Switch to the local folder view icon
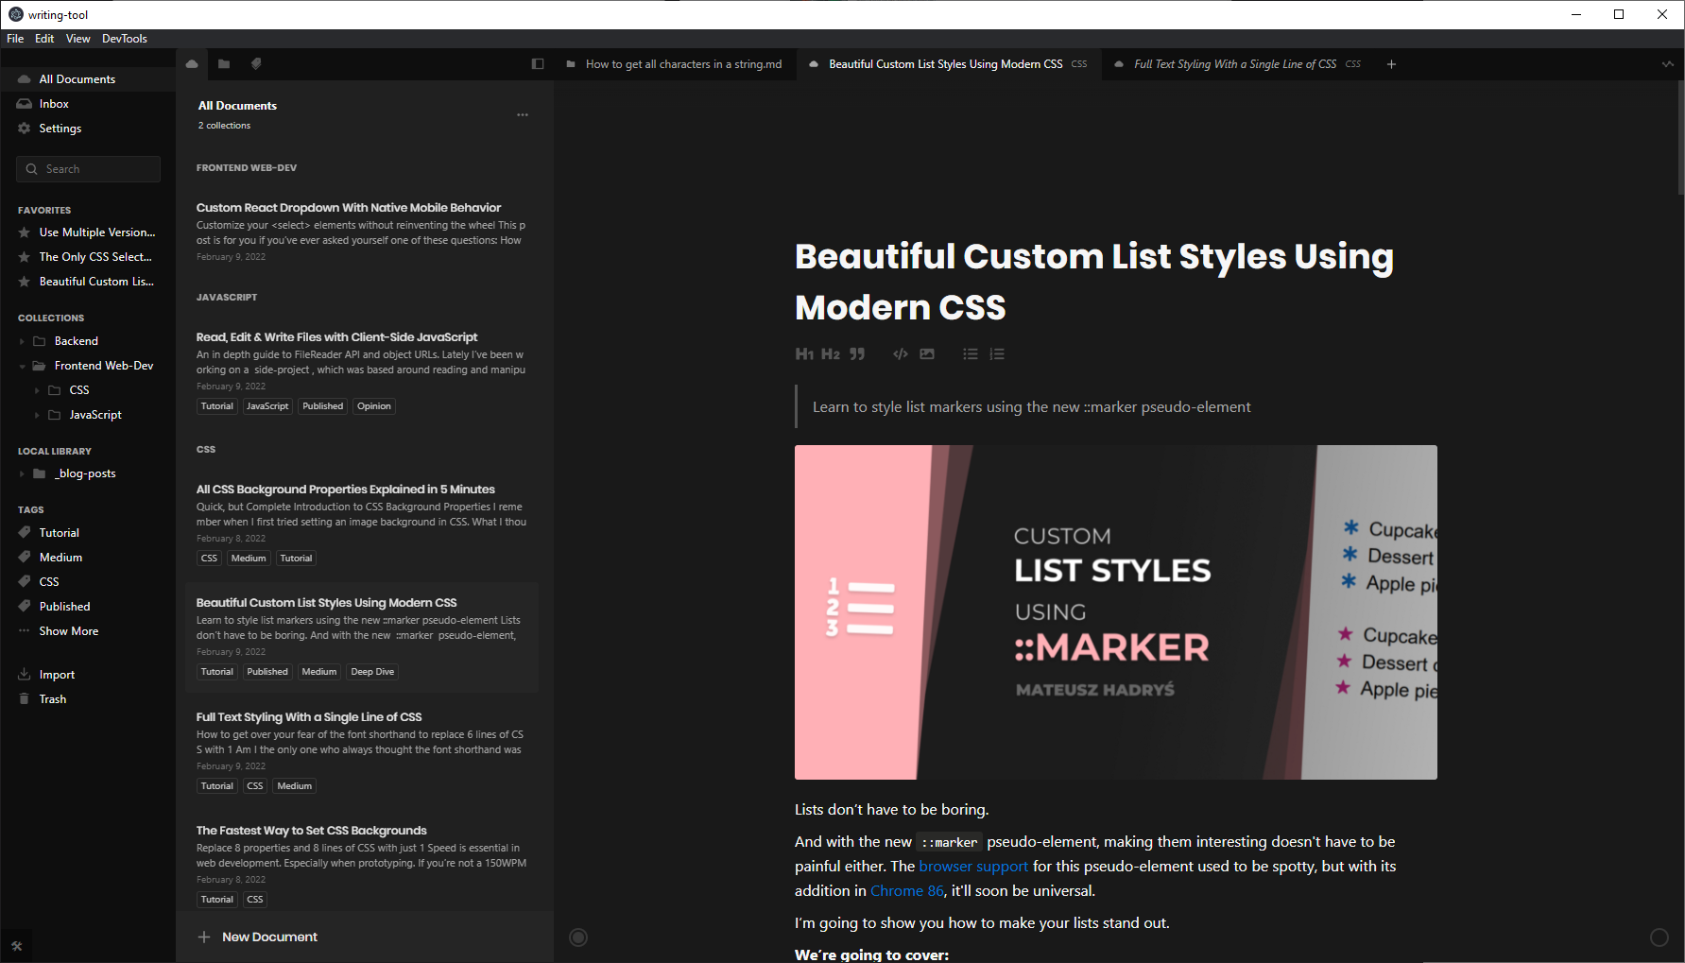This screenshot has height=963, width=1685. tap(224, 64)
